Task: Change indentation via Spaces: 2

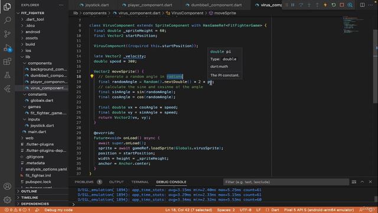Action: click(226, 210)
